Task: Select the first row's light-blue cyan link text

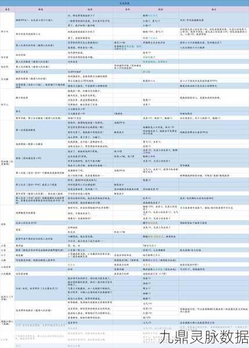Action: (x=153, y=16)
